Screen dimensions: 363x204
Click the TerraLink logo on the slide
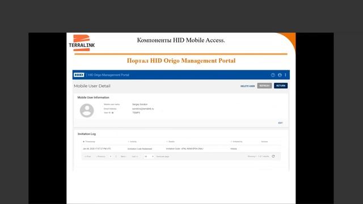[x=82, y=43]
